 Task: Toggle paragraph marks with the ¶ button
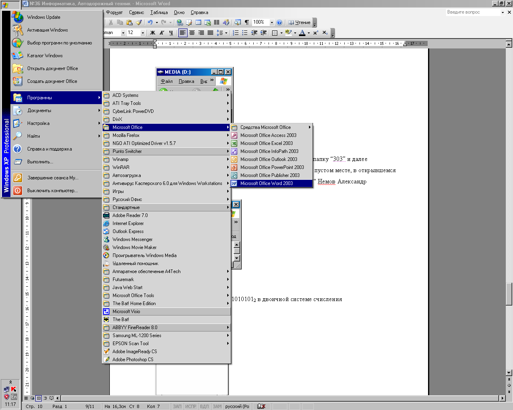pos(247,22)
